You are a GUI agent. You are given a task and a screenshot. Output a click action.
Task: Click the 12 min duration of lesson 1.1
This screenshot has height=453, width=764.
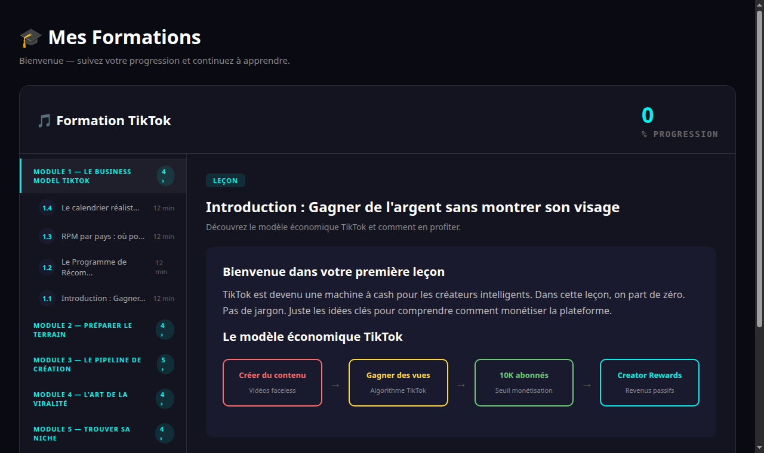pyautogui.click(x=164, y=299)
